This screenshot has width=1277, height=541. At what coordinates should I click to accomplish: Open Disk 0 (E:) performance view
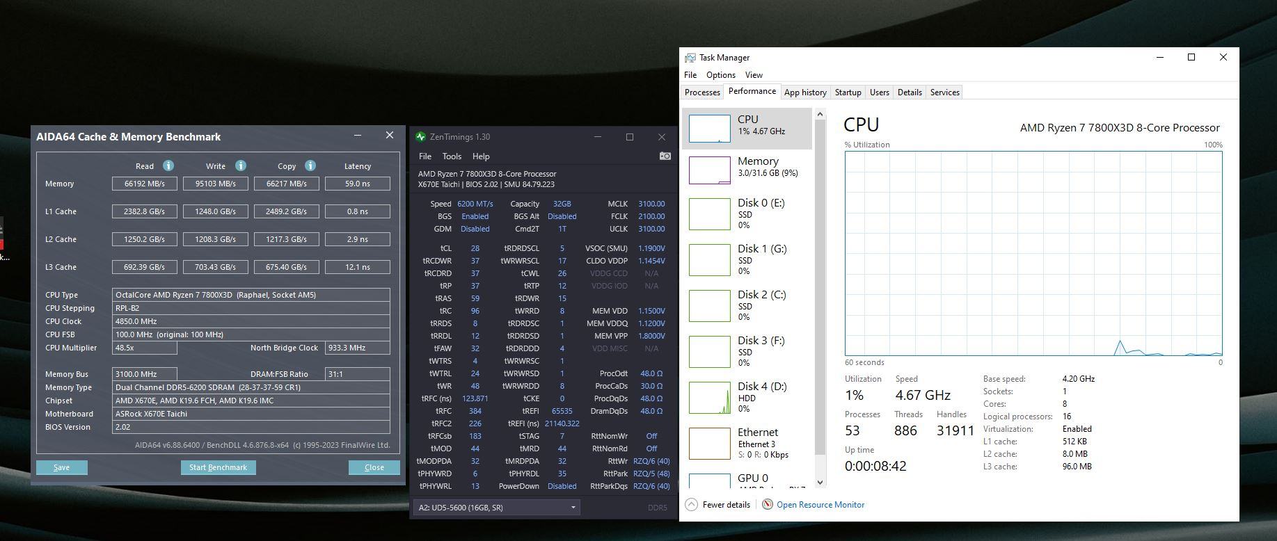[x=746, y=213]
